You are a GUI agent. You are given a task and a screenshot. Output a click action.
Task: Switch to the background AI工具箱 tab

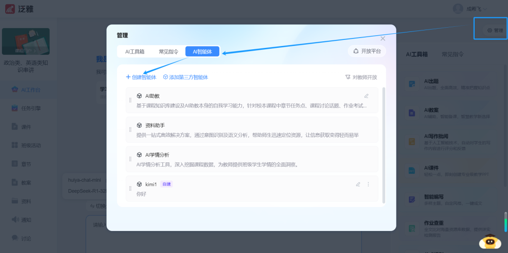tap(417, 54)
